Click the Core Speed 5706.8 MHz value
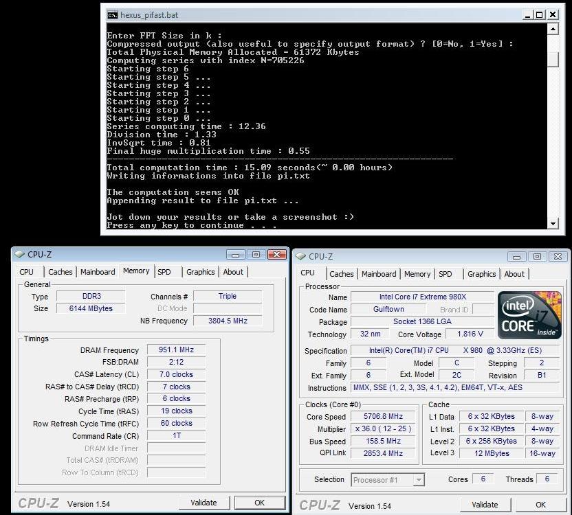572x515 pixels. tap(383, 416)
